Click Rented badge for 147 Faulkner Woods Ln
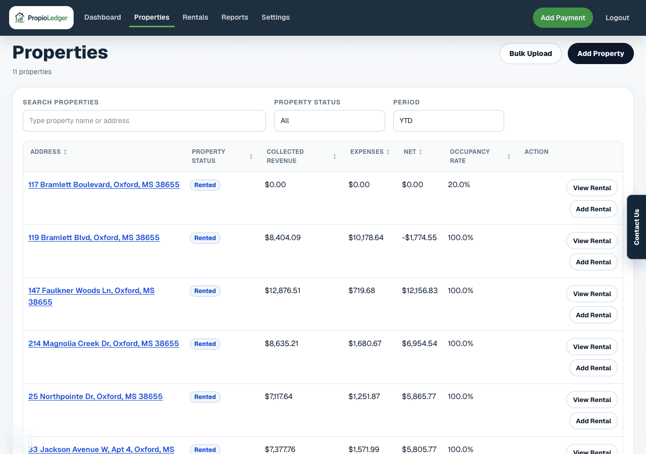 click(x=205, y=291)
